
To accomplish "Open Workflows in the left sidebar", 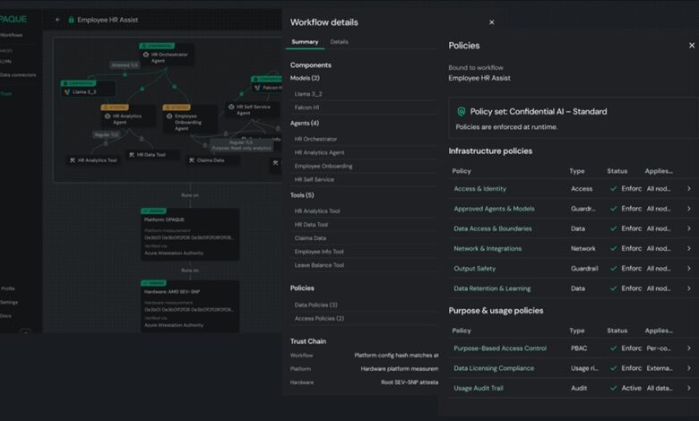I will click(x=11, y=35).
